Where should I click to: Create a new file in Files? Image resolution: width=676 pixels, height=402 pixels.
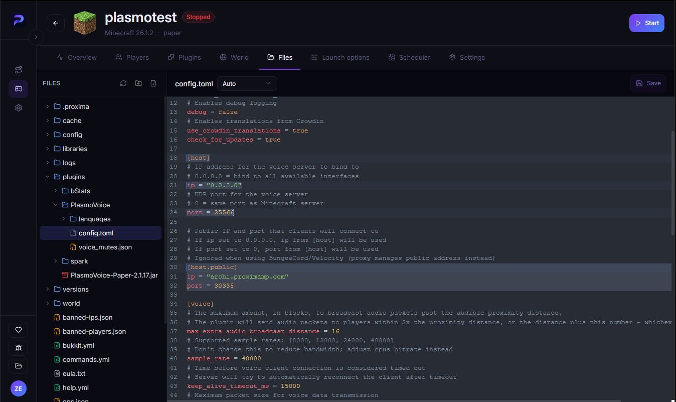pyautogui.click(x=153, y=83)
